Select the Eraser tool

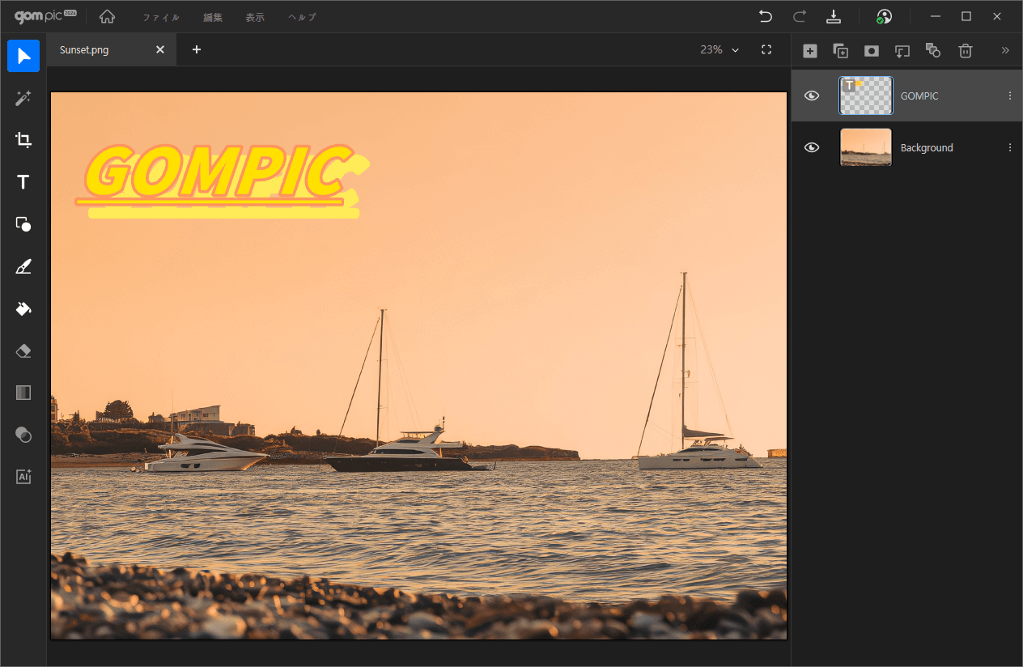point(23,350)
